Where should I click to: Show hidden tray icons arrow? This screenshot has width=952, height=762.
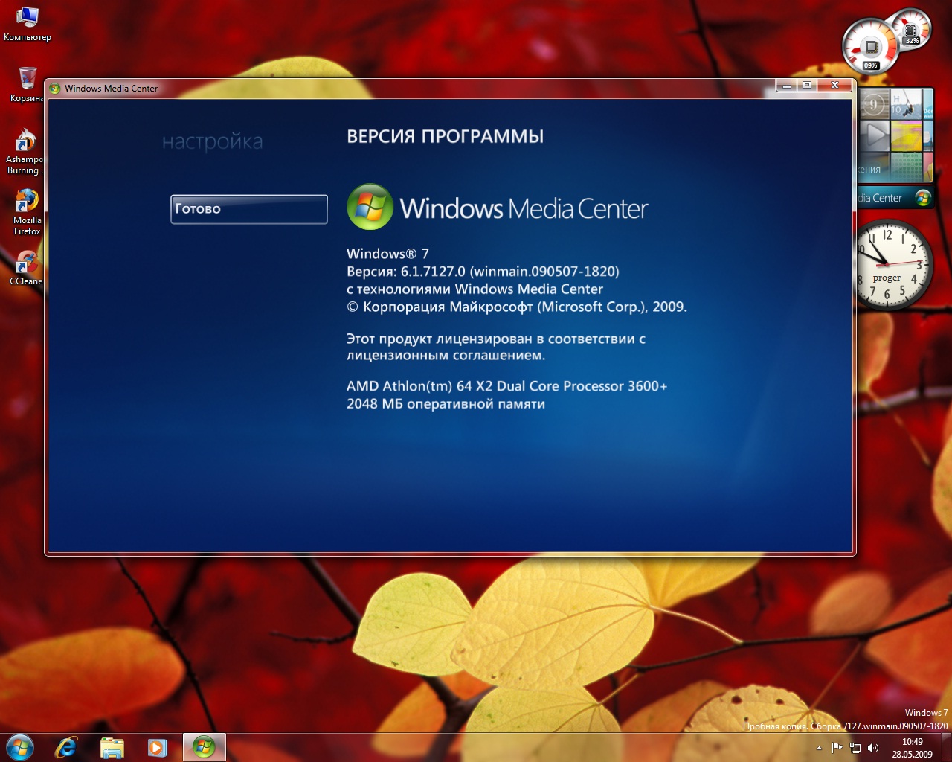(819, 748)
